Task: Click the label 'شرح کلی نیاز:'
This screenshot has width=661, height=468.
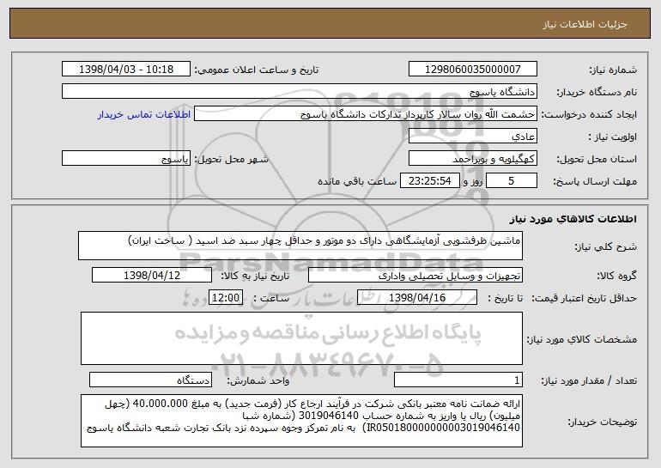Action: tap(606, 246)
